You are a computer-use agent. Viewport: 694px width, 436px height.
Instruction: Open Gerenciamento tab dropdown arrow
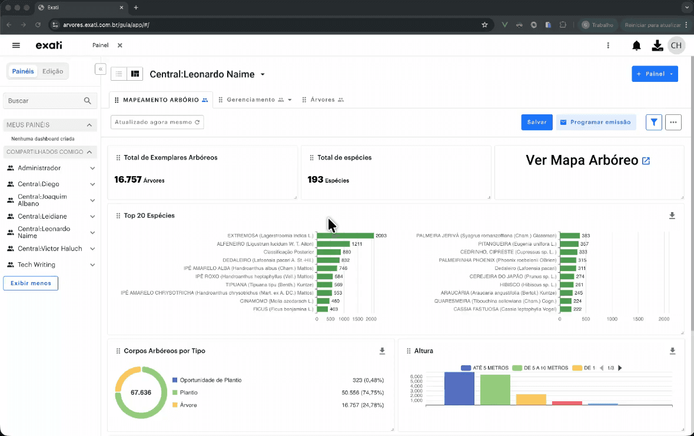[x=290, y=100]
